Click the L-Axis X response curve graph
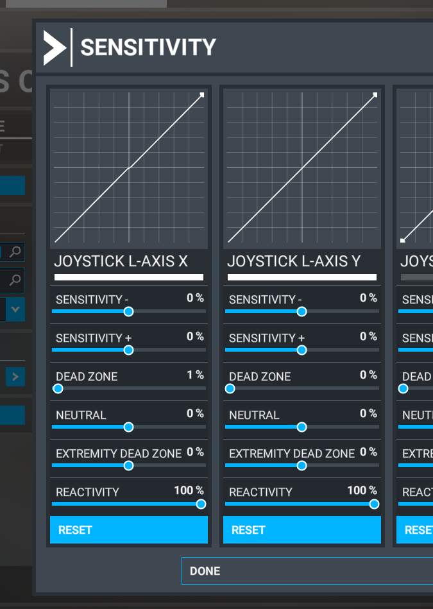Screen dimensions: 433x609 coord(129,168)
